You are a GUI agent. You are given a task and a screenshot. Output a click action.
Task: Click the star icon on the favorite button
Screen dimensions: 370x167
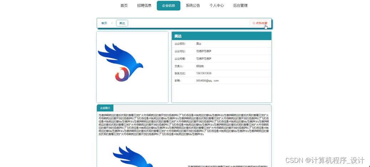point(254,23)
